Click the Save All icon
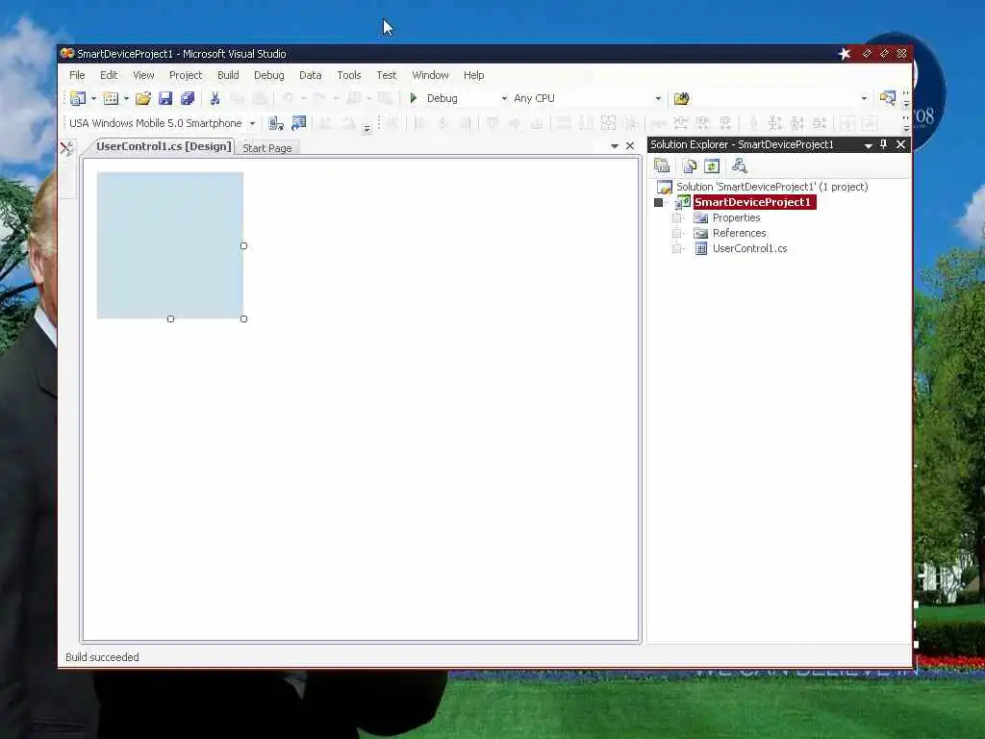The height and width of the screenshot is (739, 985). (188, 98)
